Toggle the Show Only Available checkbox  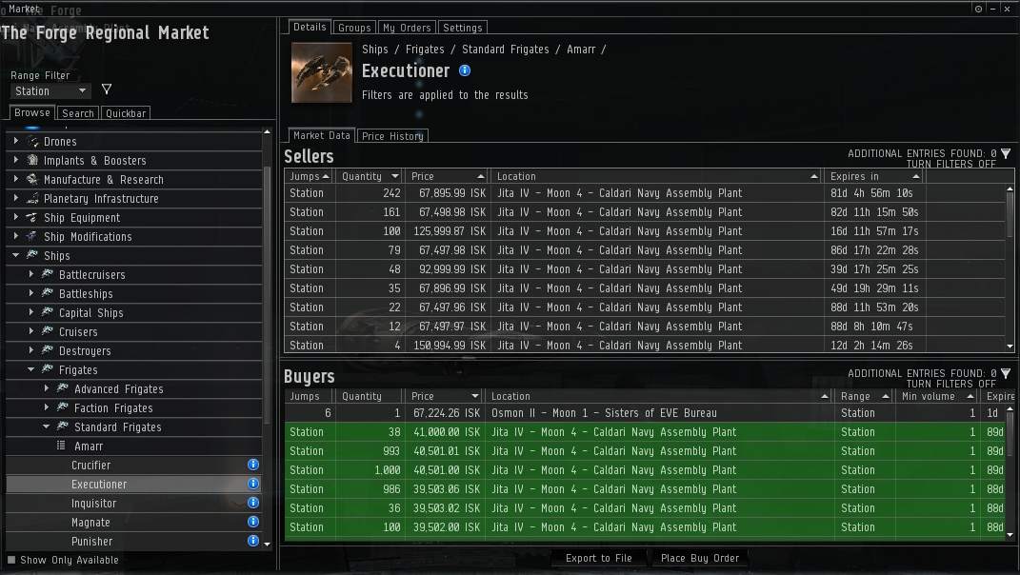click(11, 560)
